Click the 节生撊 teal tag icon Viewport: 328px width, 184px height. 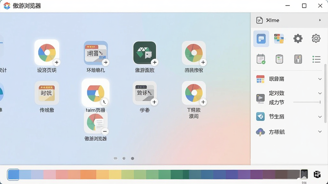(x=260, y=116)
